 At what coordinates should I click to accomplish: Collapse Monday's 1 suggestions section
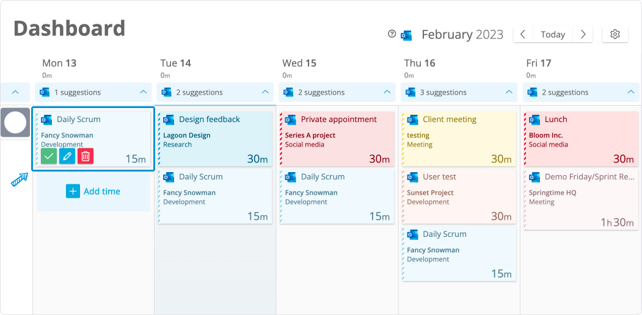pos(143,92)
